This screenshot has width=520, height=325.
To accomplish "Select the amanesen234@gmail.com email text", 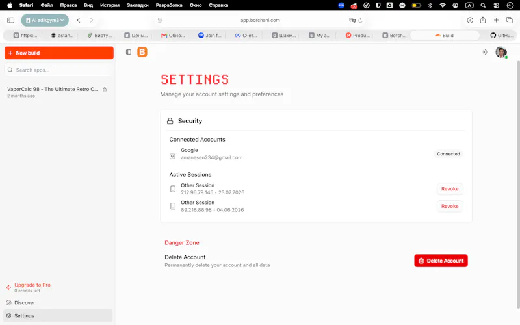I will click(212, 157).
